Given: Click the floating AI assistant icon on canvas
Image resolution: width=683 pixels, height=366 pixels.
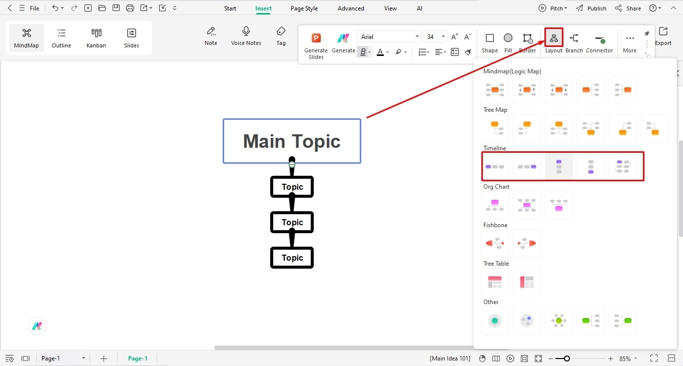Looking at the screenshot, I should [x=37, y=326].
